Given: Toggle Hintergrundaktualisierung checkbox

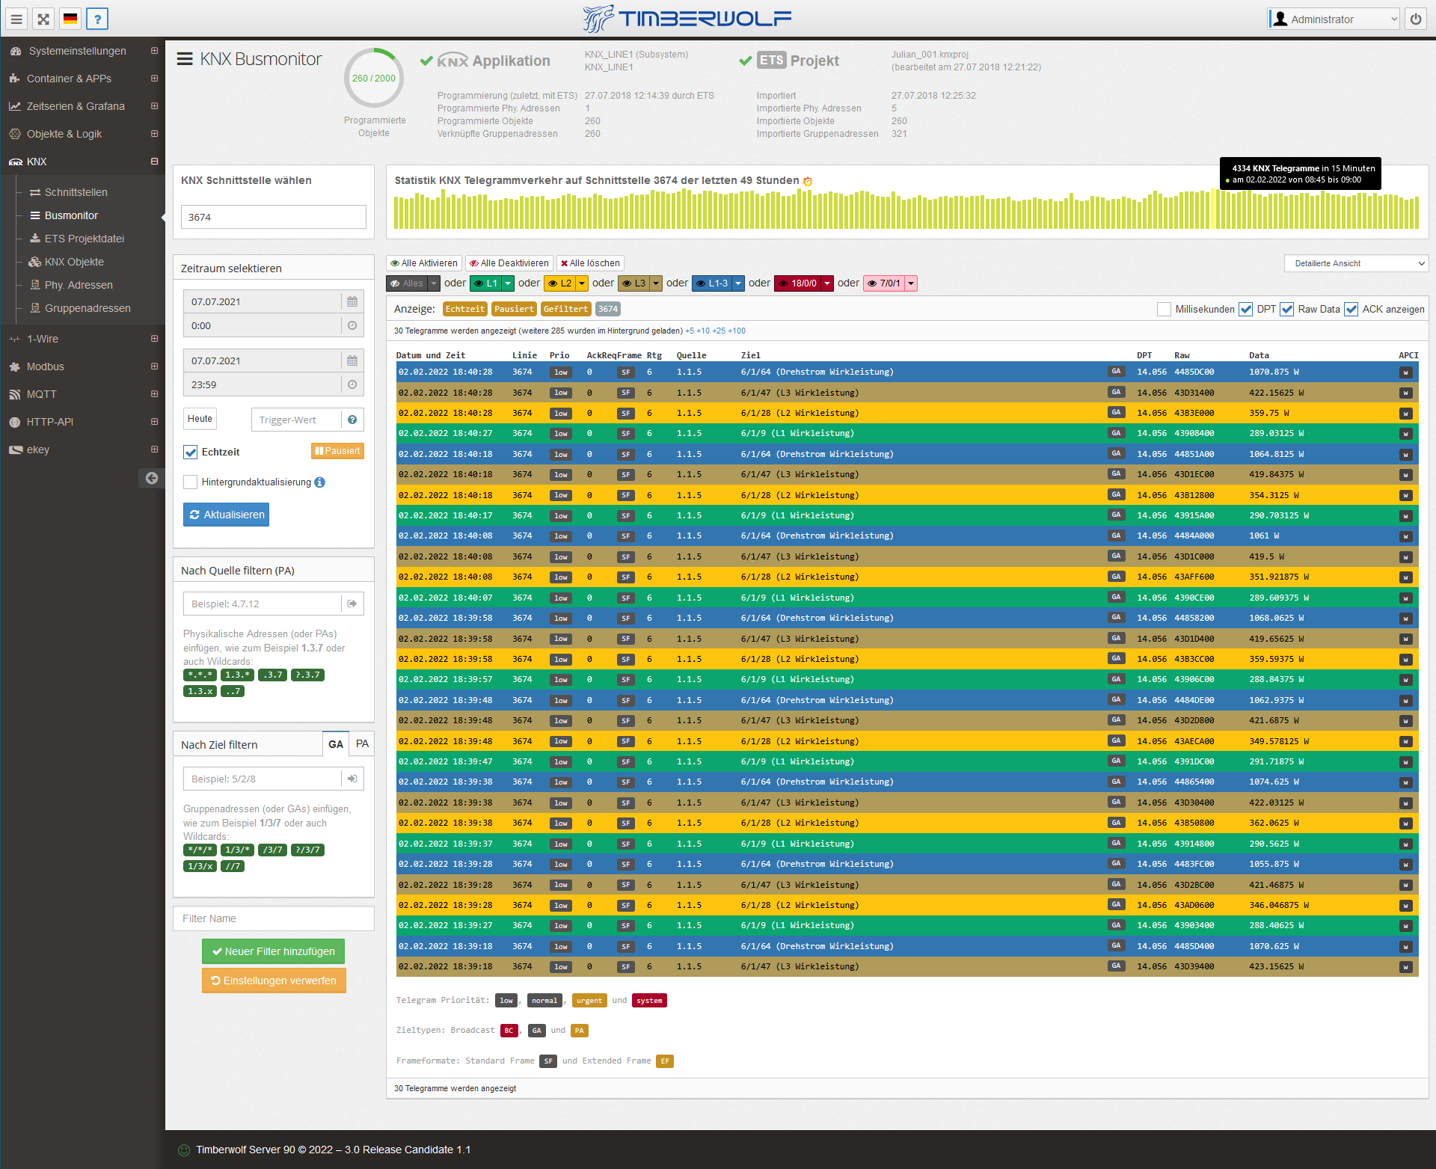Looking at the screenshot, I should pos(191,482).
